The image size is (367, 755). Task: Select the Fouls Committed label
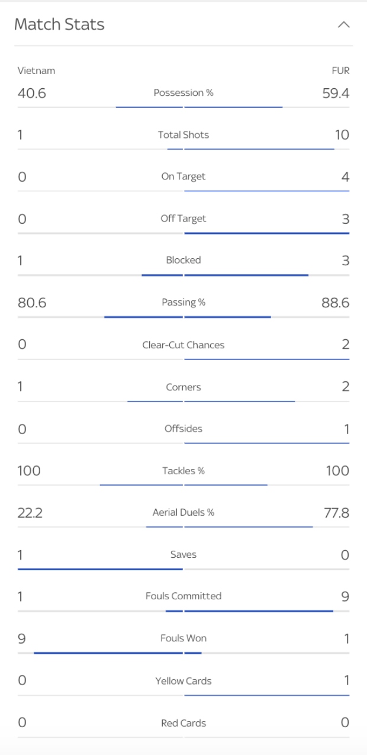click(x=183, y=596)
